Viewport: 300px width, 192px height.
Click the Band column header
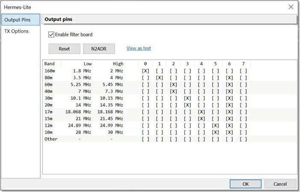pyautogui.click(x=49, y=64)
